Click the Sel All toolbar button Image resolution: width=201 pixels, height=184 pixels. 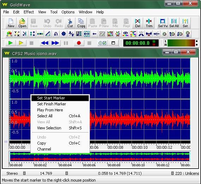174,23
